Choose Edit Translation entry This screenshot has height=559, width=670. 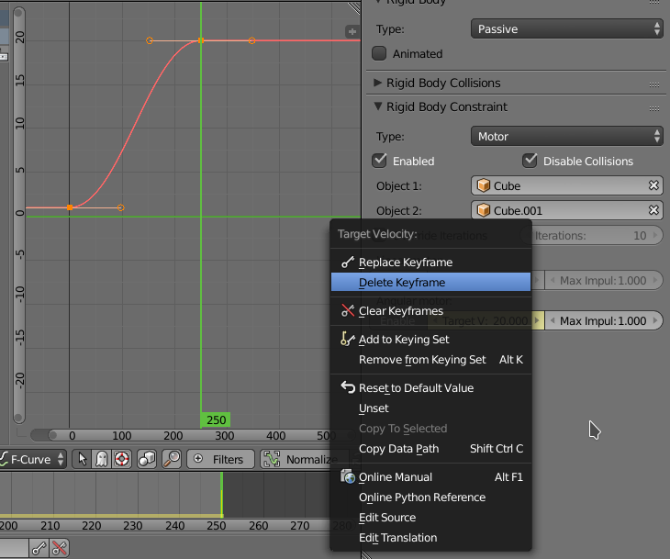point(430,538)
